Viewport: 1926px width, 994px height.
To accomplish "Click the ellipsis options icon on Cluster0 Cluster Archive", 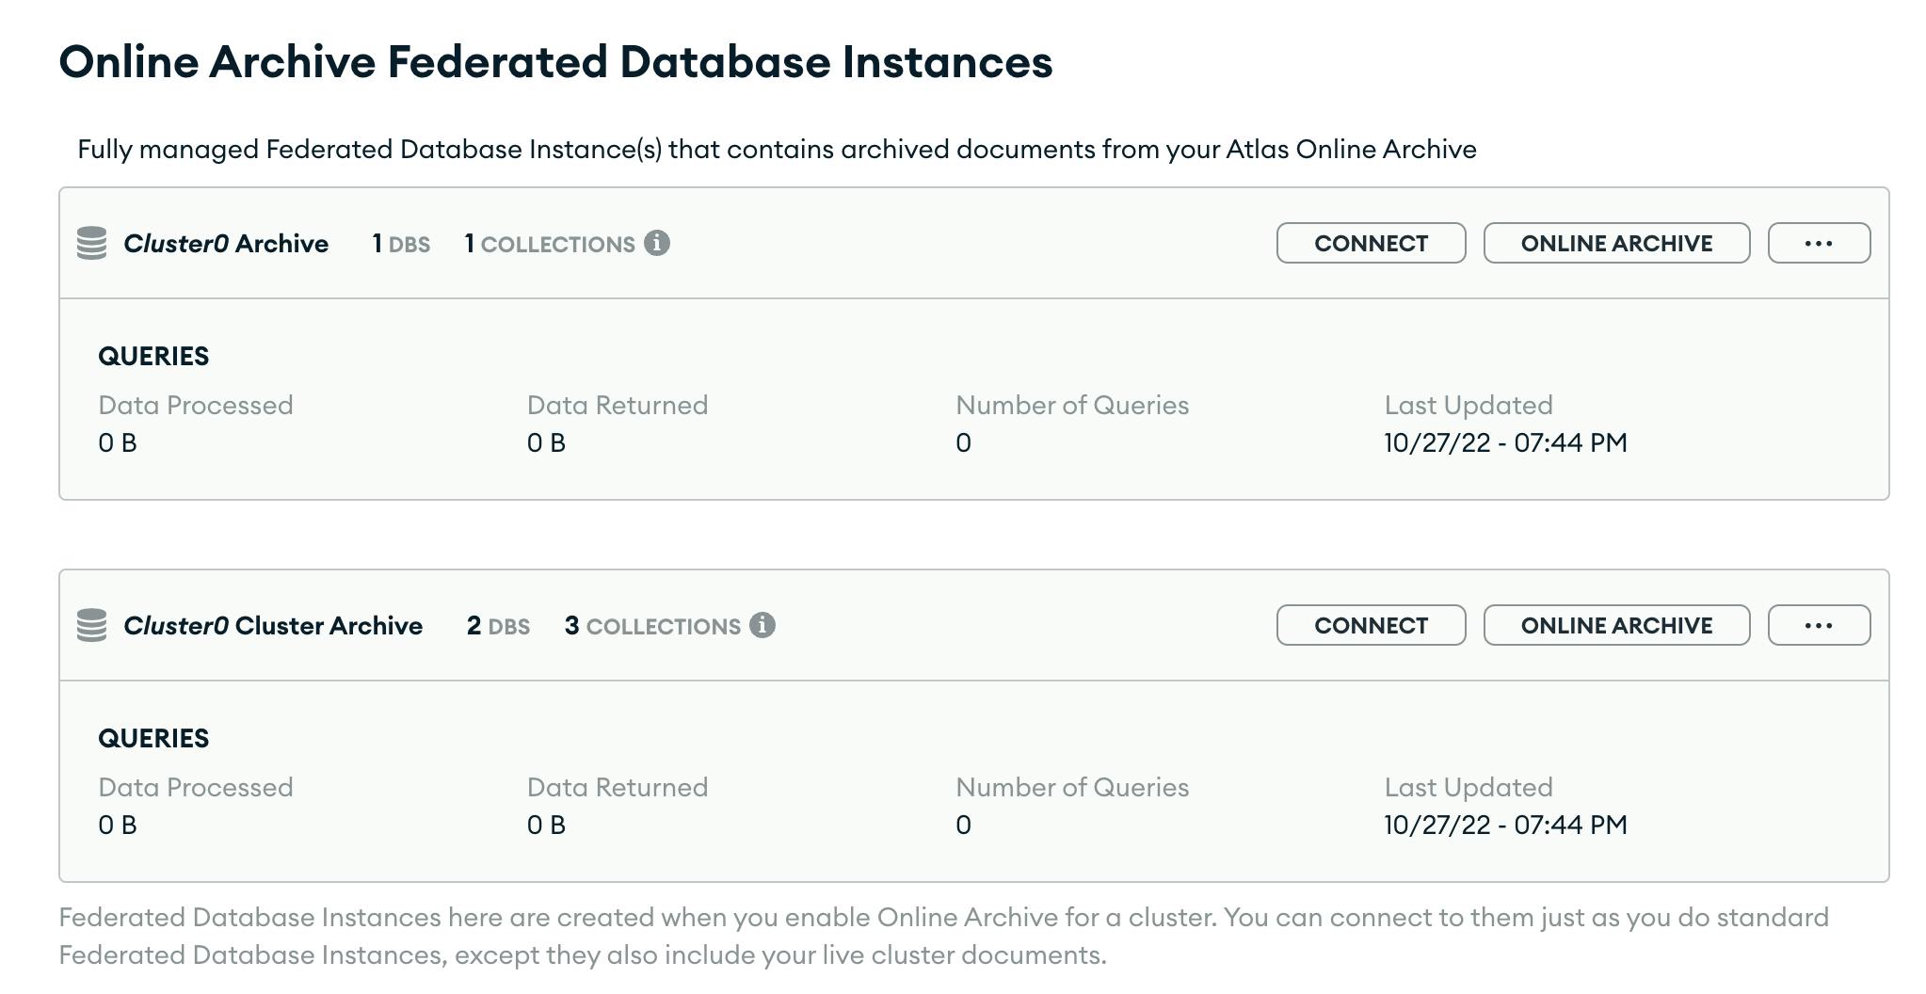I will coord(1819,624).
